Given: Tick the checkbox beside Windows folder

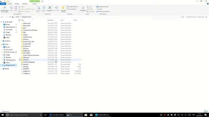Looking at the screenshot, I should coord(20,60).
